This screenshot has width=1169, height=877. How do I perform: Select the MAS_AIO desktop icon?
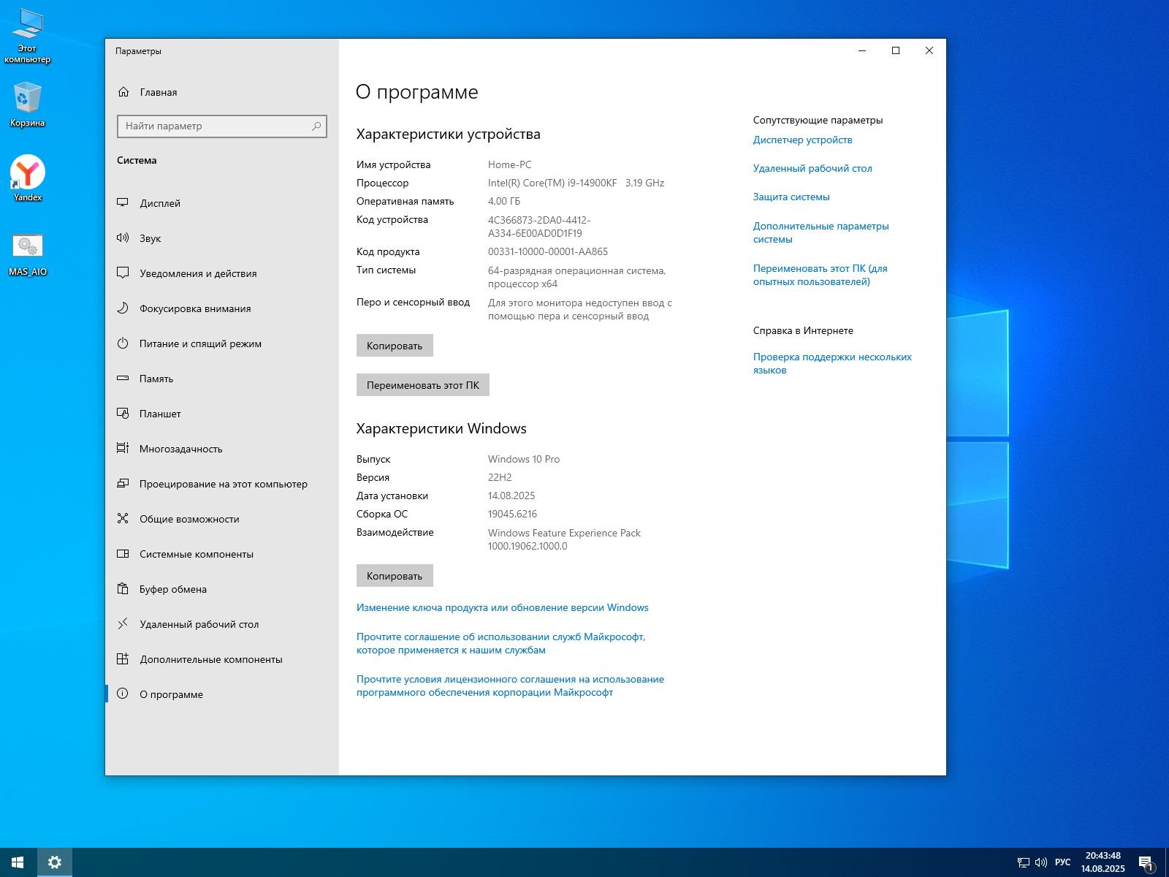click(28, 254)
